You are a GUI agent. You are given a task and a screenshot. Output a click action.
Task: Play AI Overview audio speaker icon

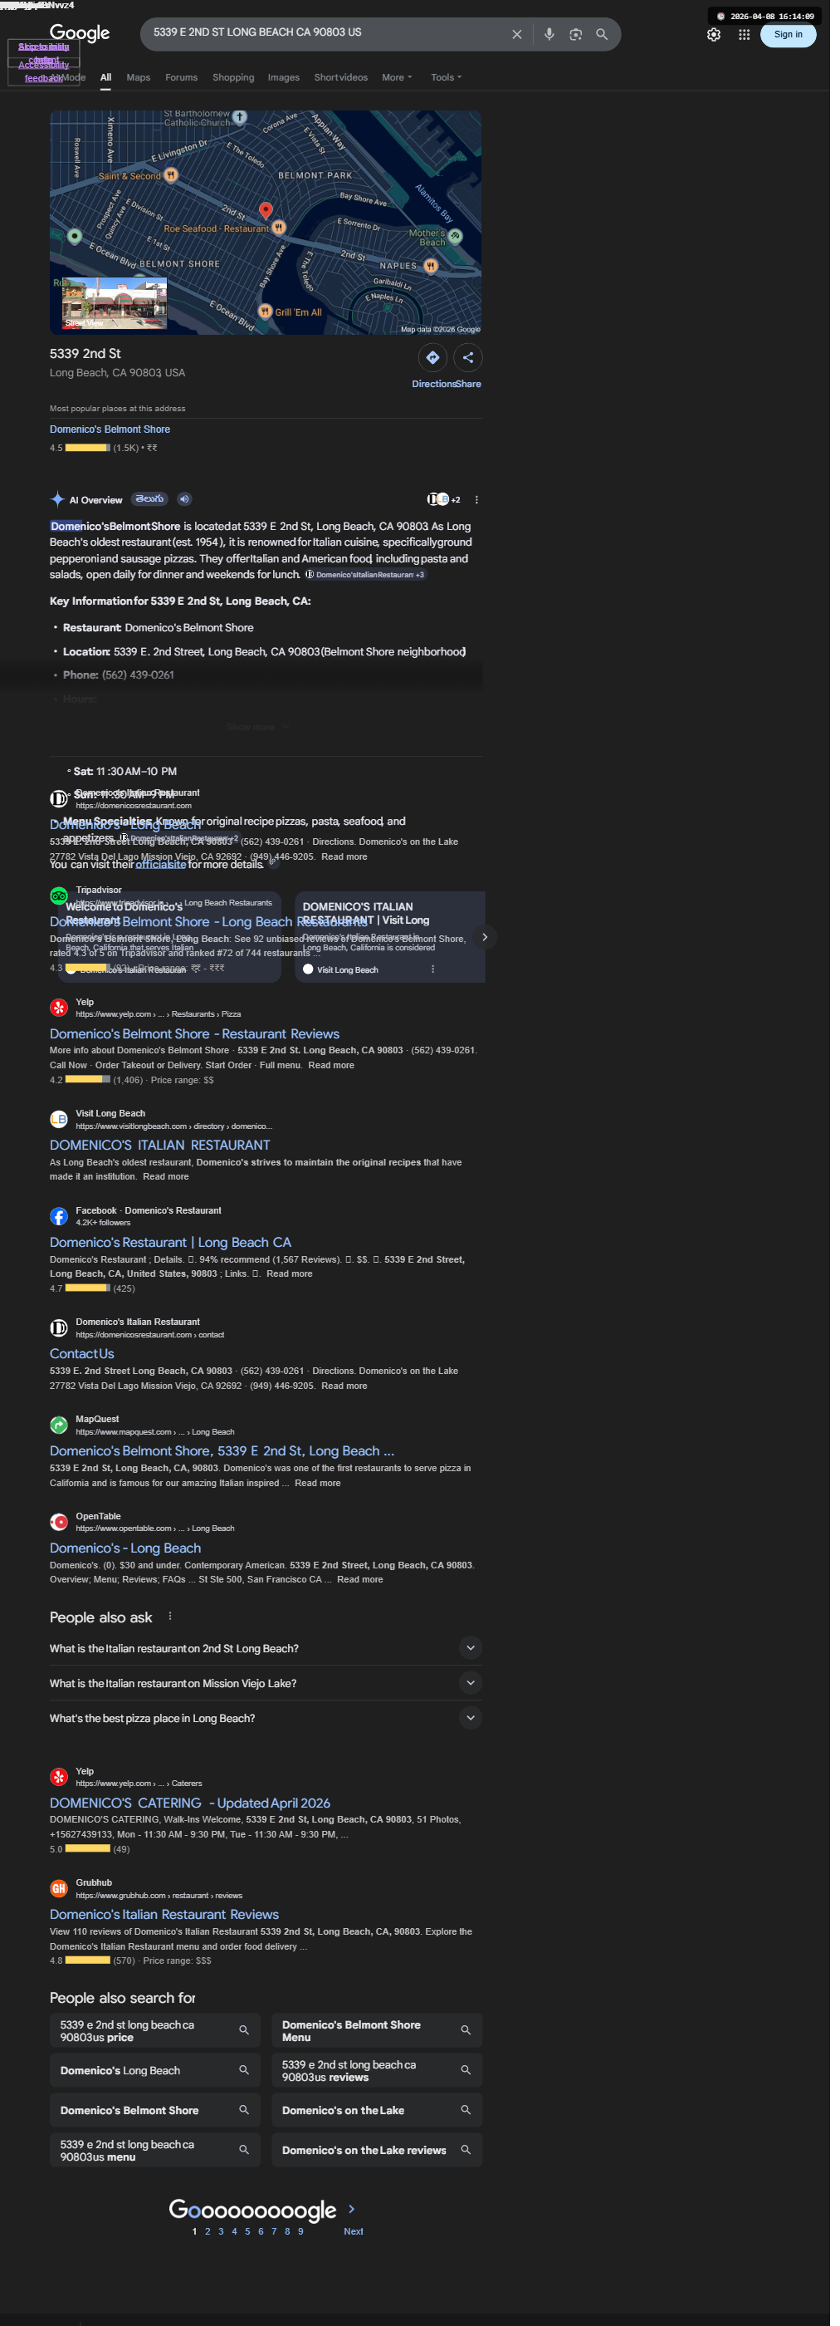[184, 499]
